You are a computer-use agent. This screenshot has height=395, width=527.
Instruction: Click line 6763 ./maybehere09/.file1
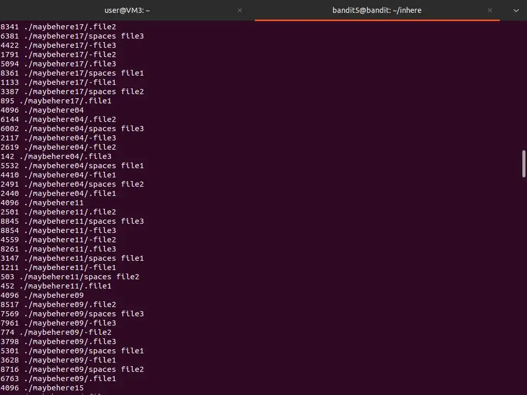point(58,379)
